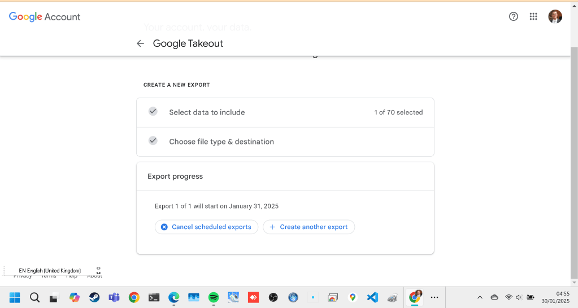The width and height of the screenshot is (578, 308).
Task: Click the Export progress heading
Action: [x=175, y=176]
